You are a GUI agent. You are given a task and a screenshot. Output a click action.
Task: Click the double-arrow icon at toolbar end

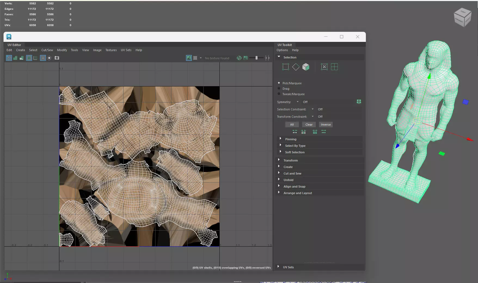[268, 58]
